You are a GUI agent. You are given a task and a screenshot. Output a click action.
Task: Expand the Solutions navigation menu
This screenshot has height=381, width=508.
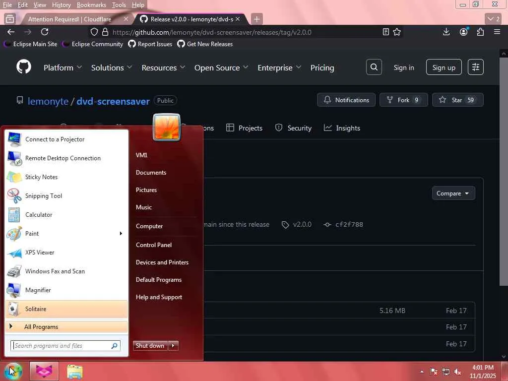112,67
